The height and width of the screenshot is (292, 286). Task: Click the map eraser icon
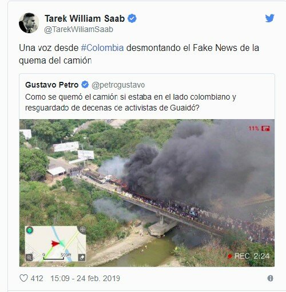(x=82, y=258)
